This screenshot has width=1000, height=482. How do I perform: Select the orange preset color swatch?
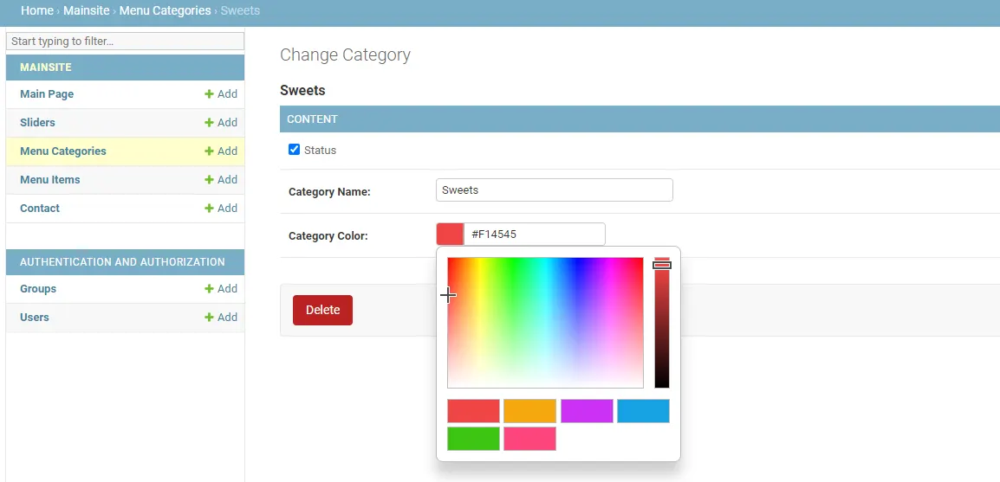(530, 411)
